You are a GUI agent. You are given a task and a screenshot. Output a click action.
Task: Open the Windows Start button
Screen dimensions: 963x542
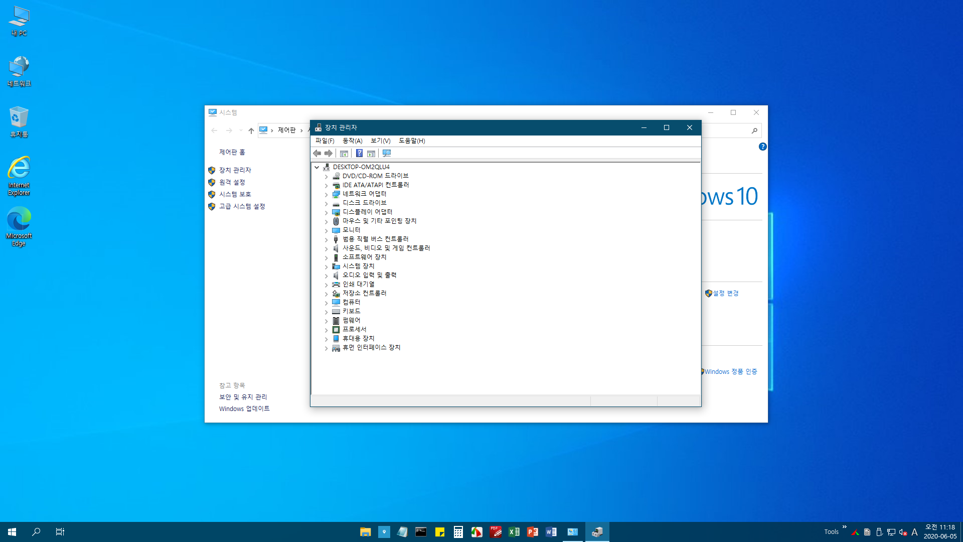coord(12,532)
